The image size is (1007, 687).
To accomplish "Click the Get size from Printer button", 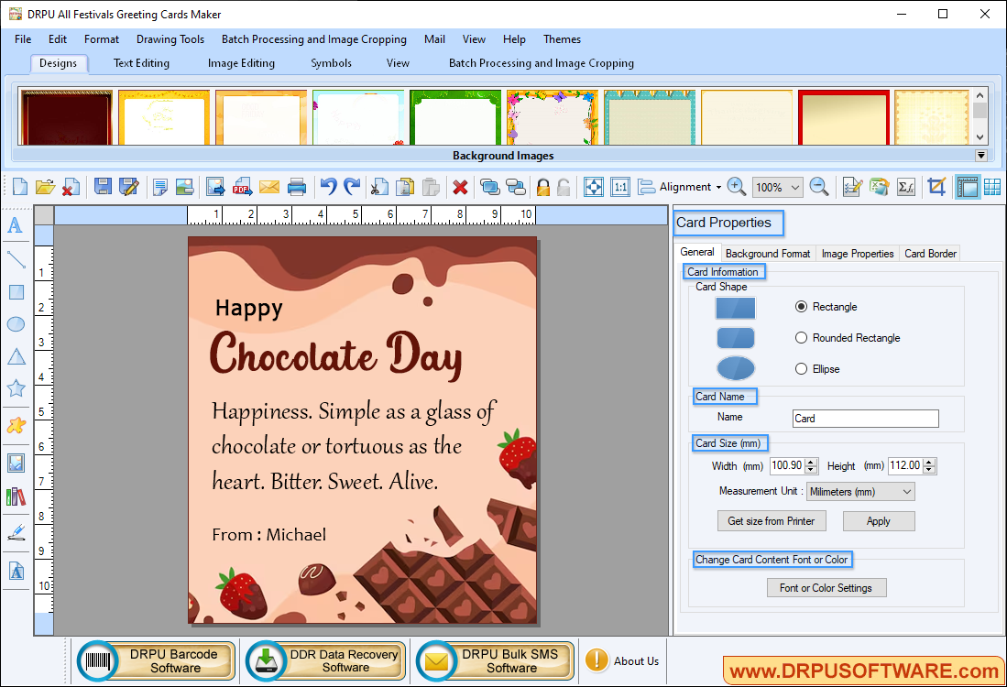I will point(771,520).
